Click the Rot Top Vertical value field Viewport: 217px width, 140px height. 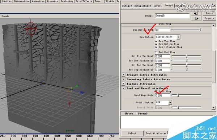[x=162, y=66]
